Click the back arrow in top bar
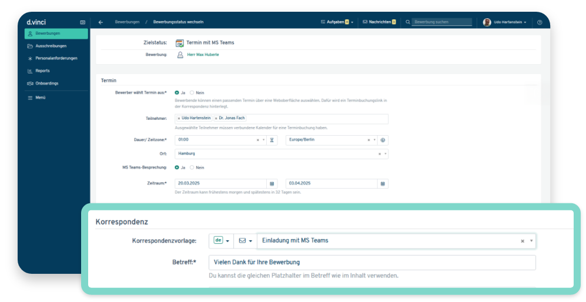586x302 pixels. pyautogui.click(x=101, y=22)
